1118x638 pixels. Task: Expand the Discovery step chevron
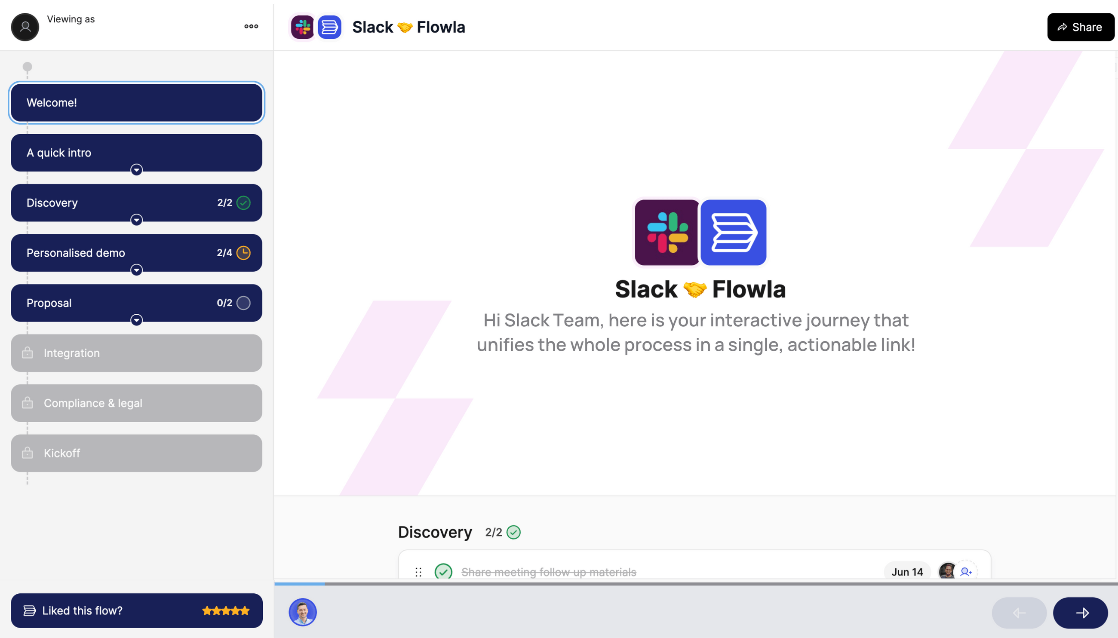136,220
